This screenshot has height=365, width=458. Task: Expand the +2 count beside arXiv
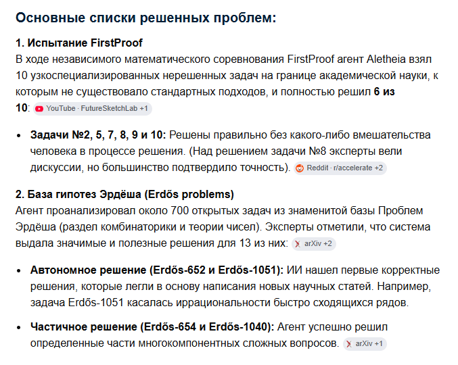[x=327, y=243]
